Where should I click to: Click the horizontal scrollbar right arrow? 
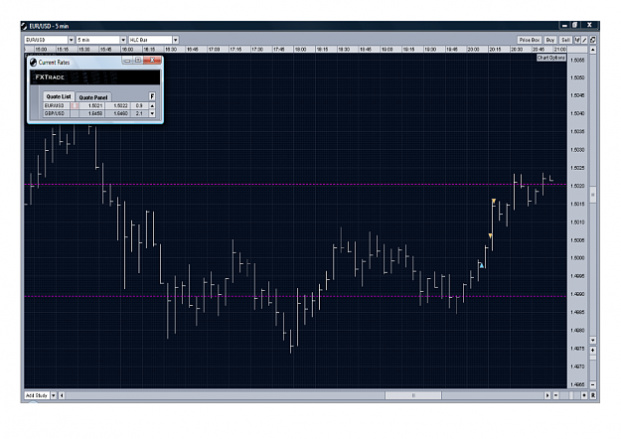coord(547,395)
